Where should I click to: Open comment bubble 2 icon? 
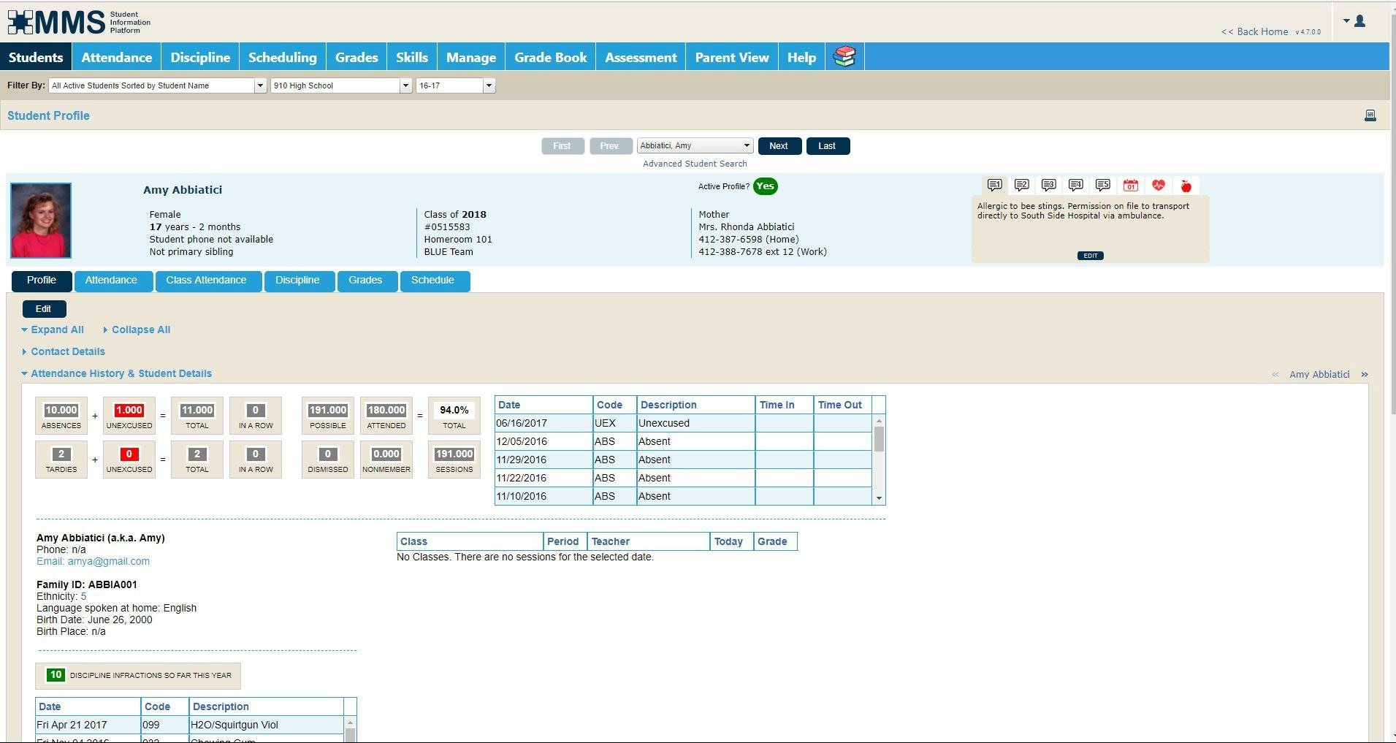tap(1022, 185)
